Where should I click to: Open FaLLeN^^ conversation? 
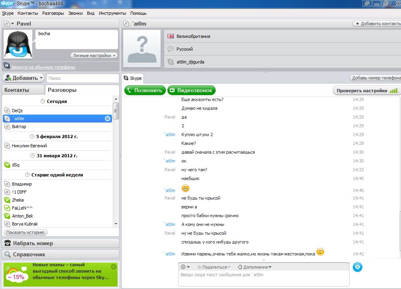point(57,208)
